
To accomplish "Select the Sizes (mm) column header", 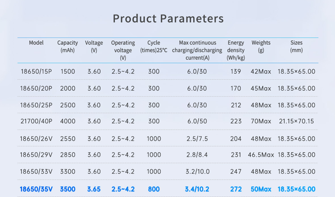I will click(296, 47).
